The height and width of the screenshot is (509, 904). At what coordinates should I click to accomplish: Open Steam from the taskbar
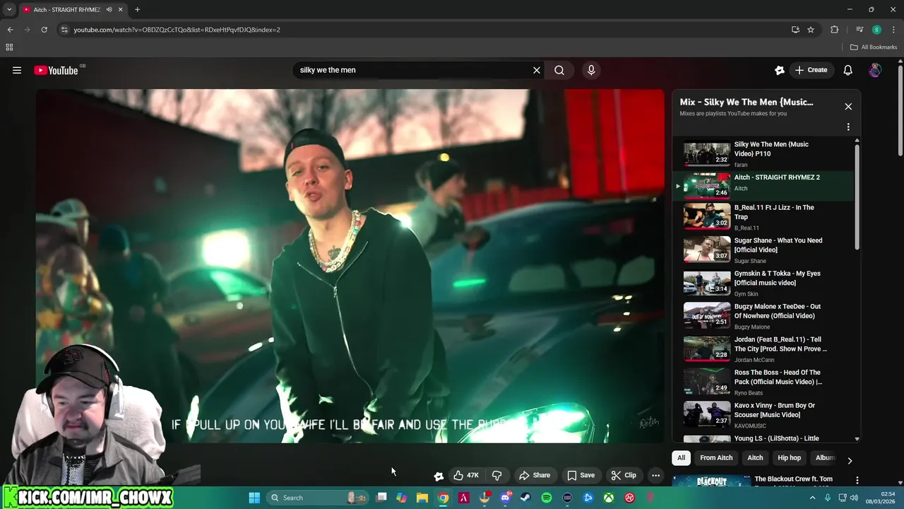click(x=525, y=498)
